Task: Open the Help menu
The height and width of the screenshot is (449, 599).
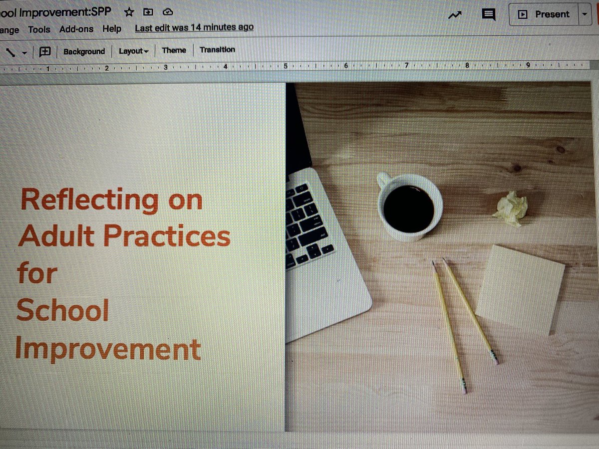Action: pos(112,29)
